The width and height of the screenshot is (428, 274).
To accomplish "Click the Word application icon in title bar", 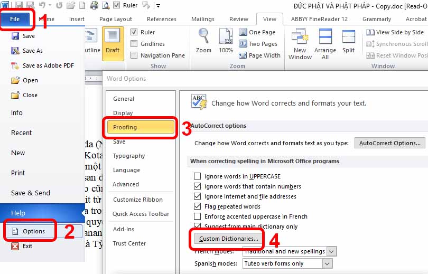I will [5, 5].
